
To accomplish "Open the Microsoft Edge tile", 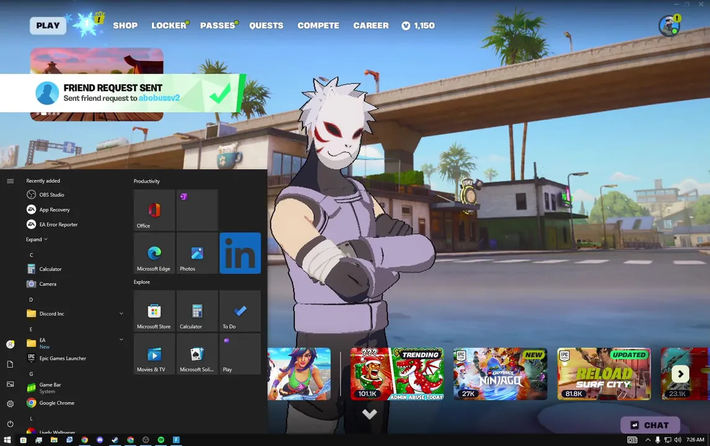I will 154,253.
